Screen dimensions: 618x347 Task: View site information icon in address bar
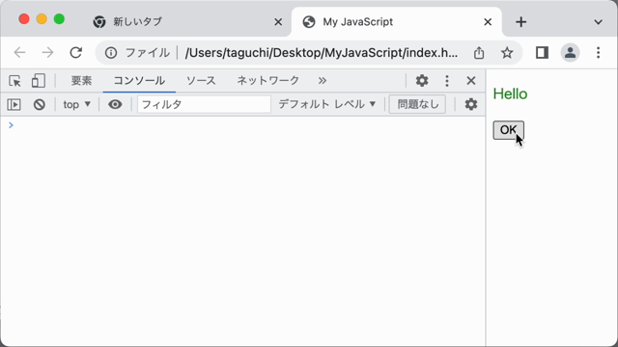pos(111,52)
